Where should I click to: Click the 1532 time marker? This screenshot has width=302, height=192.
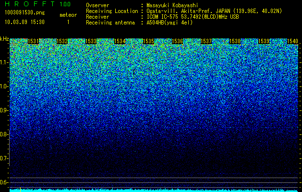[62, 41]
